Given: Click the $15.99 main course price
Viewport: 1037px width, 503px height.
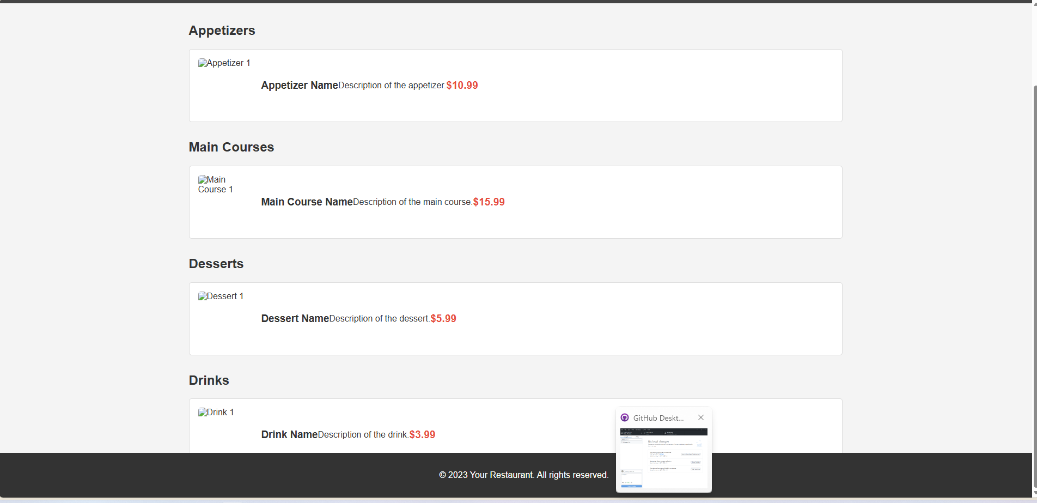Looking at the screenshot, I should click(489, 202).
